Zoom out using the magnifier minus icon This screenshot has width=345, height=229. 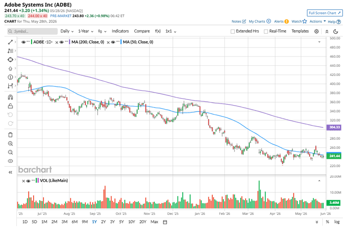point(10,152)
